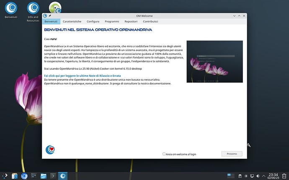Open the file manager from the taskbar

[44, 176]
